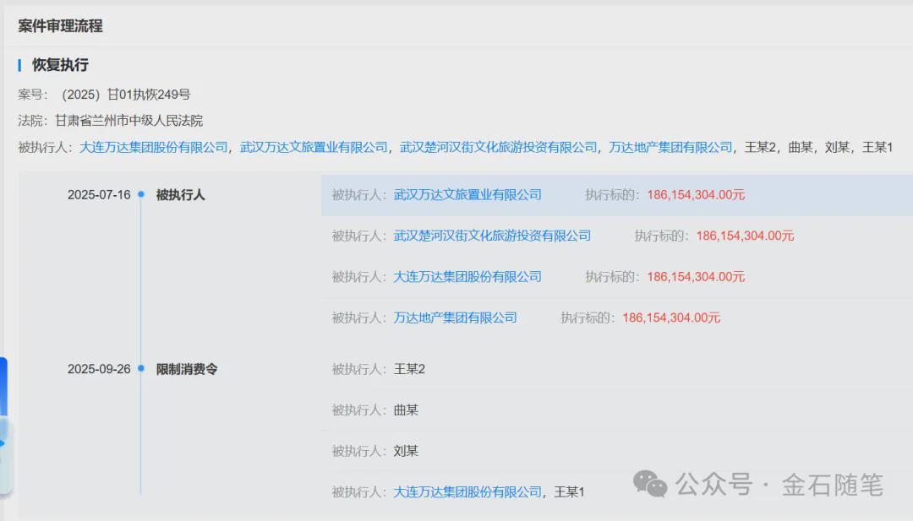Click case number (2025) 甘01执恢249号

point(126,95)
